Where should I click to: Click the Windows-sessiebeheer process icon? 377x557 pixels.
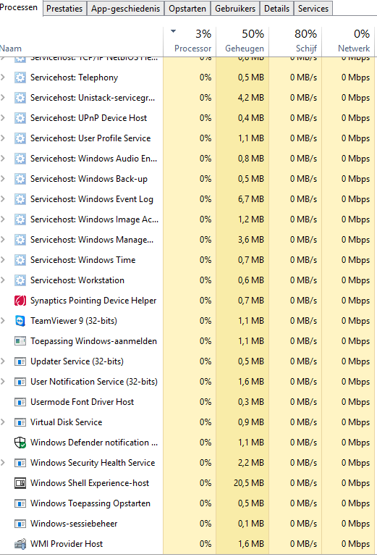pyautogui.click(x=20, y=524)
